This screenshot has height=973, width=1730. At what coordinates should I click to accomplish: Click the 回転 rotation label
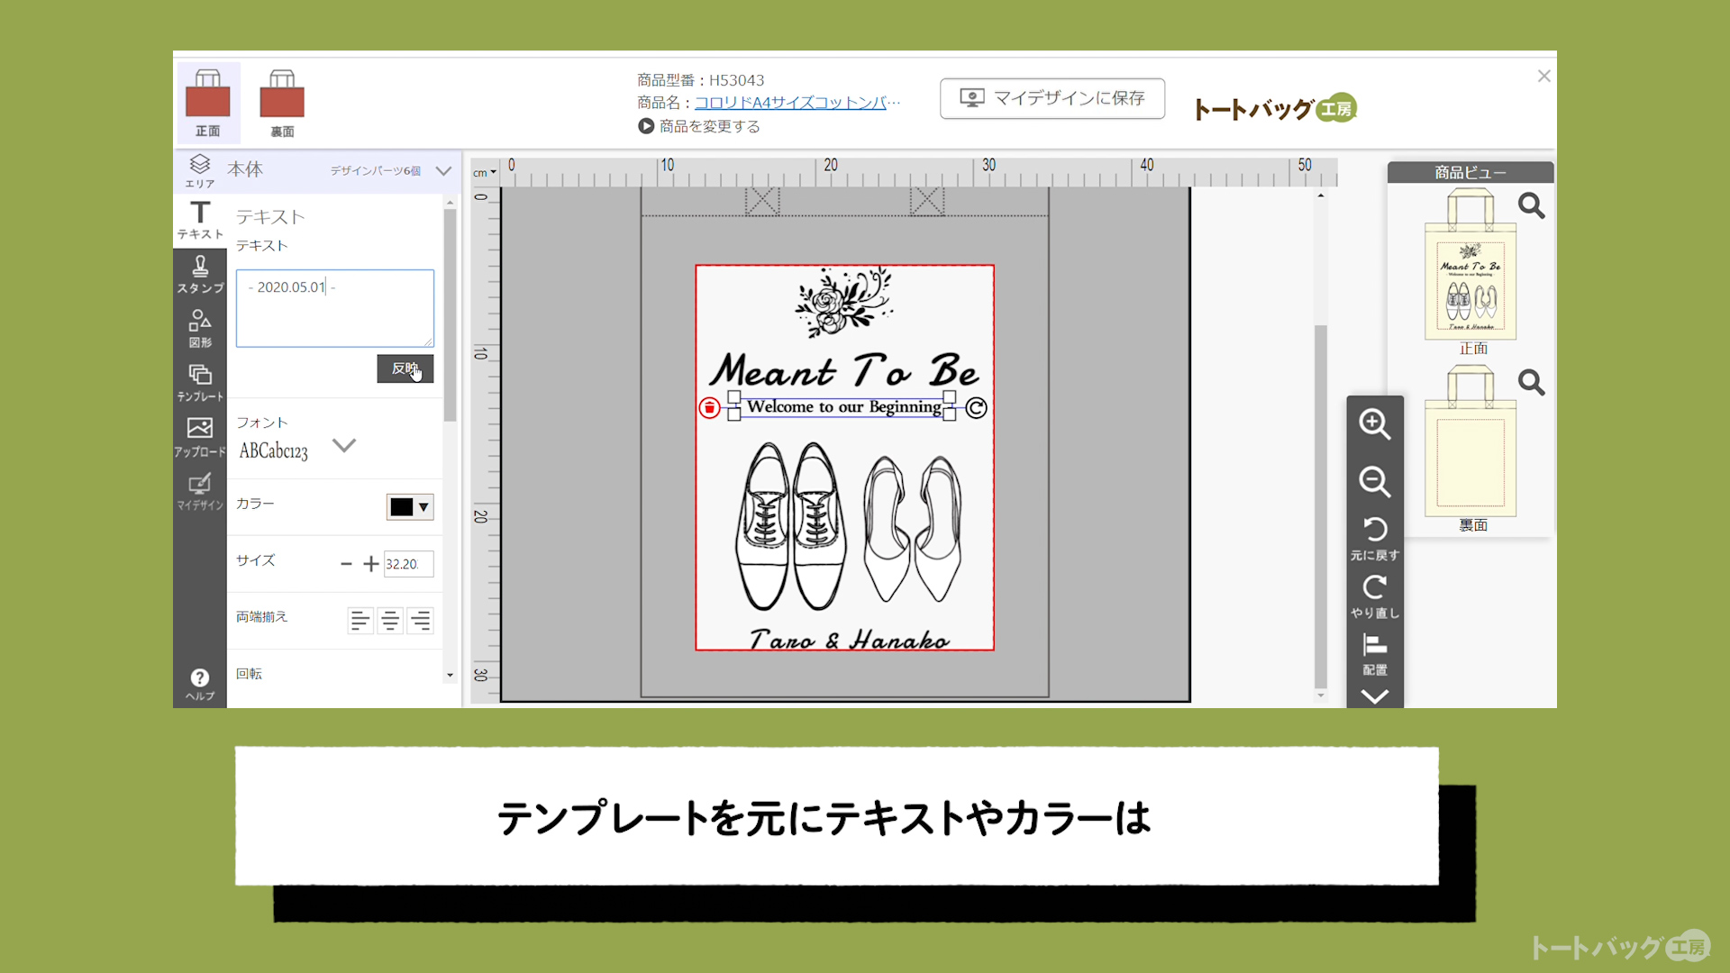click(x=250, y=674)
